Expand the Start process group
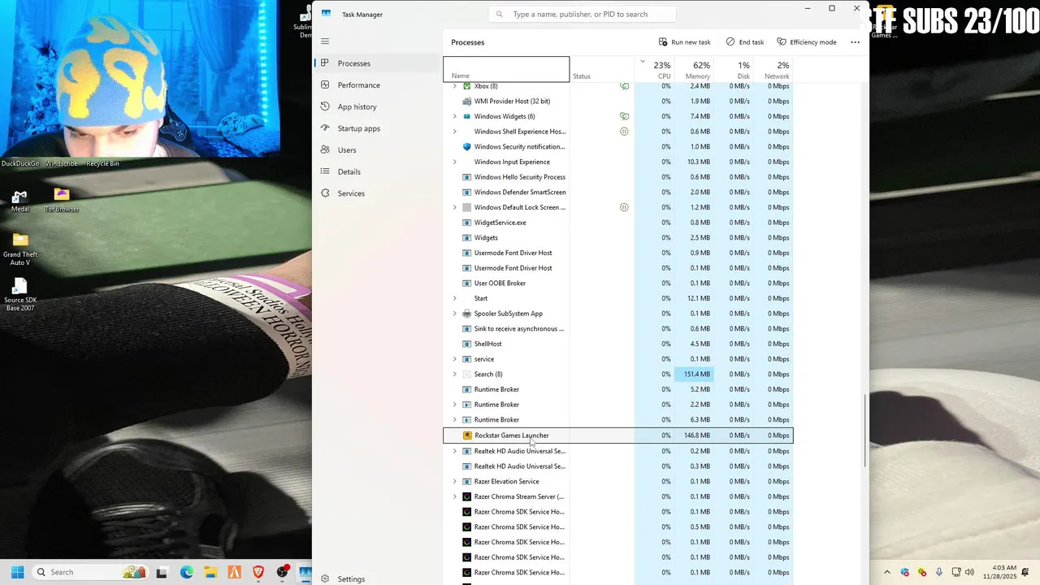The height and width of the screenshot is (585, 1040). click(454, 298)
